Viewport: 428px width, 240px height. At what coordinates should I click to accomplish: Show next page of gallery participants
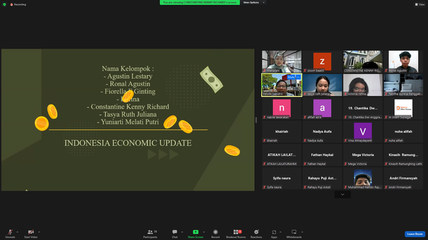pyautogui.click(x=342, y=194)
